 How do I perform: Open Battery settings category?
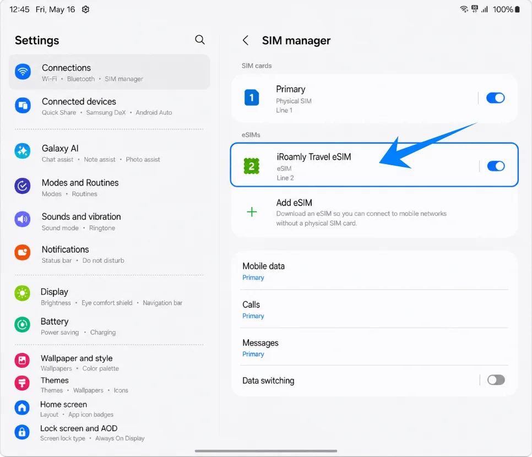pos(109,326)
